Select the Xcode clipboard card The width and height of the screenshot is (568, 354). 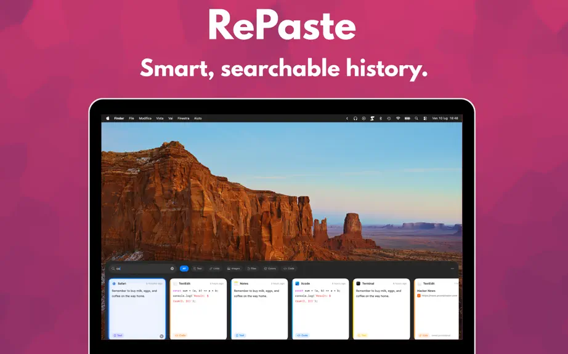(x=320, y=309)
